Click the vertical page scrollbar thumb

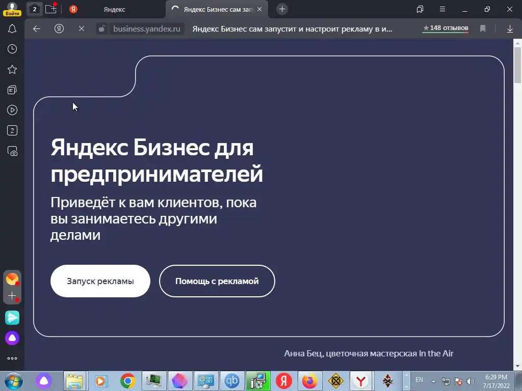tap(517, 65)
